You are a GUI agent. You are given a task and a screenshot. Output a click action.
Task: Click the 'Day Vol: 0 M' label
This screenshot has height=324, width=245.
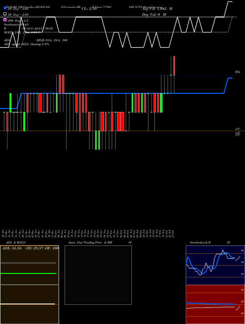(x=154, y=15)
